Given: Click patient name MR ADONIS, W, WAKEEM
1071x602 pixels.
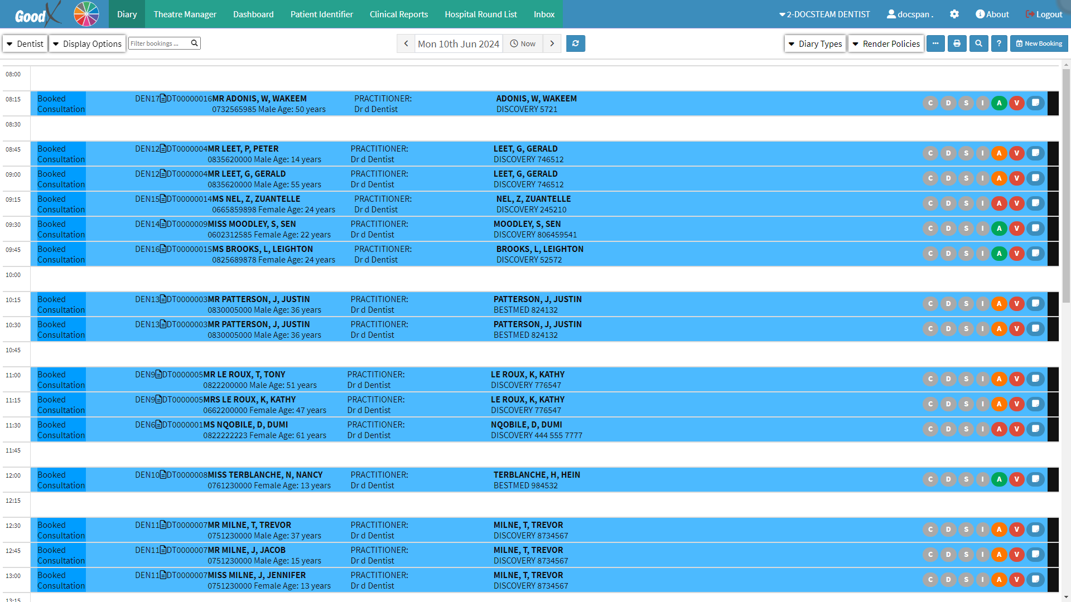Looking at the screenshot, I should (259, 99).
